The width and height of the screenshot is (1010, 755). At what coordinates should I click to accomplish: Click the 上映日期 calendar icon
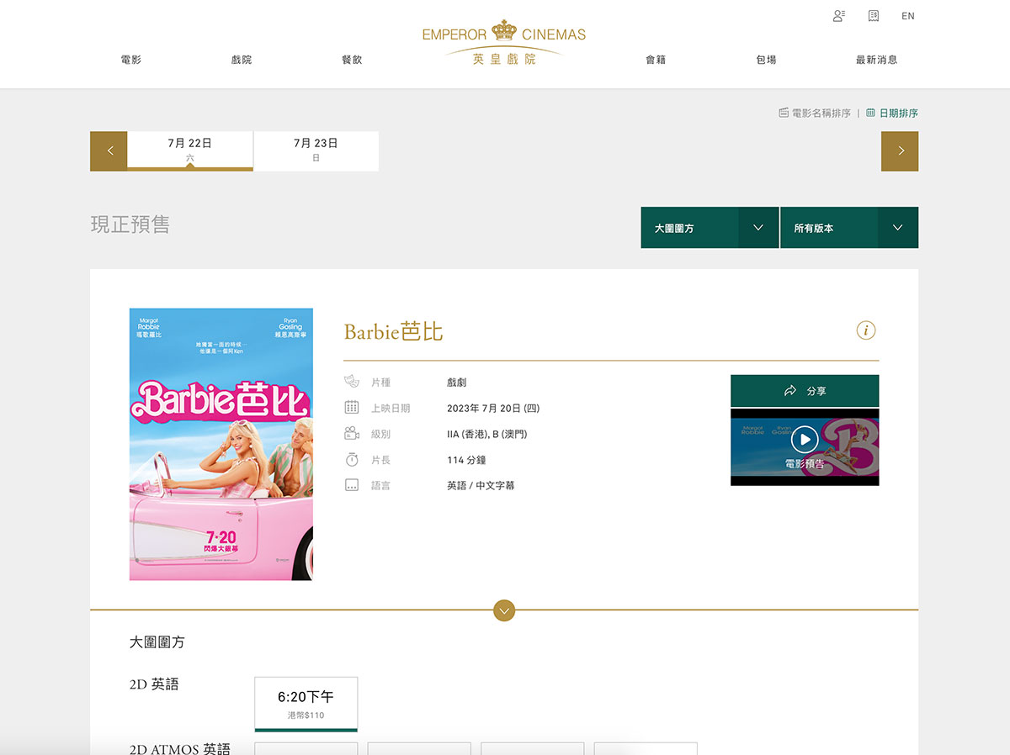click(352, 408)
